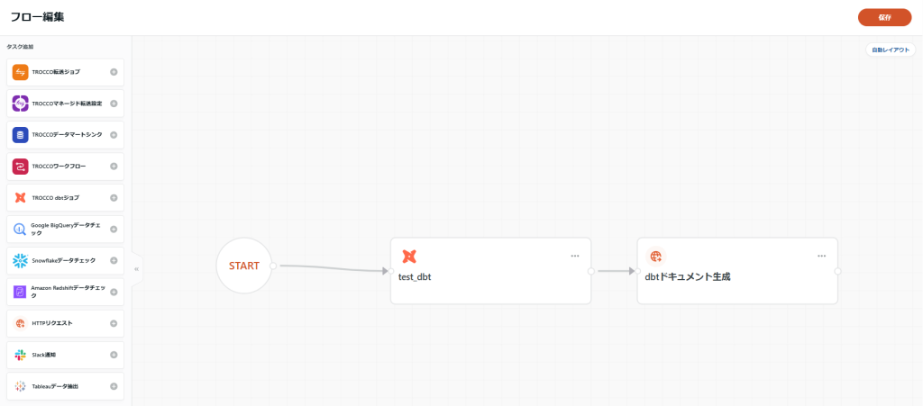Click the Snowflake snowflake icon
Image resolution: width=923 pixels, height=406 pixels.
(x=20, y=260)
